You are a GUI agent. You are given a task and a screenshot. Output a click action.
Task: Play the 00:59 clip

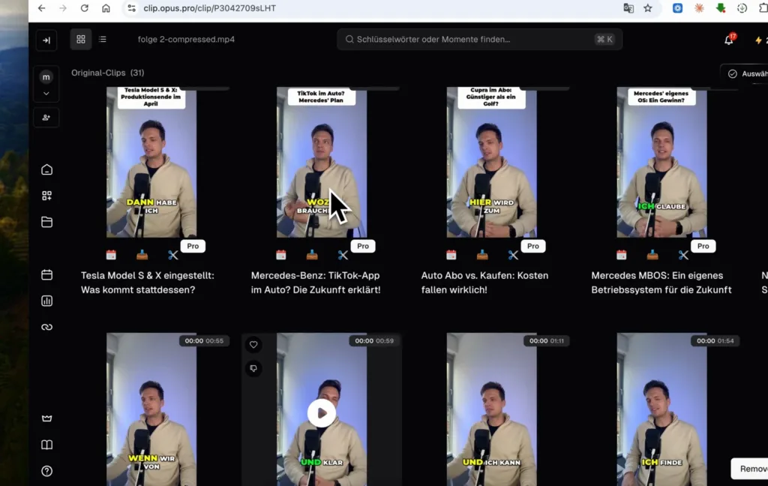[x=321, y=413]
